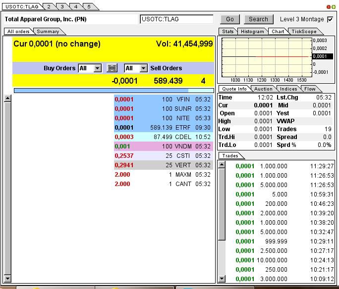Click the Trades list scroll down arrow
This screenshot has height=289, width=339.
222,279
